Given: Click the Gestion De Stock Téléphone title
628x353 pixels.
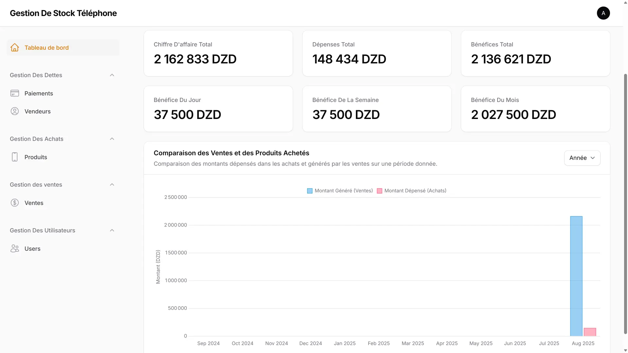Looking at the screenshot, I should pyautogui.click(x=63, y=13).
